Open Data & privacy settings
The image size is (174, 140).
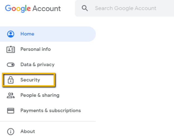[37, 65]
